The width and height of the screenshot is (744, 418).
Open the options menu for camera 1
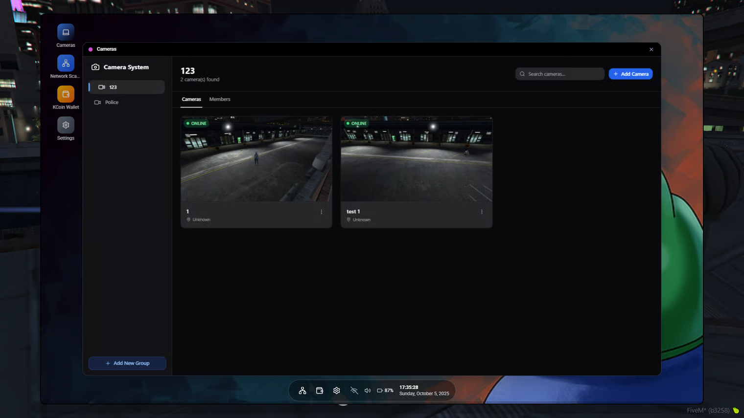click(x=322, y=212)
